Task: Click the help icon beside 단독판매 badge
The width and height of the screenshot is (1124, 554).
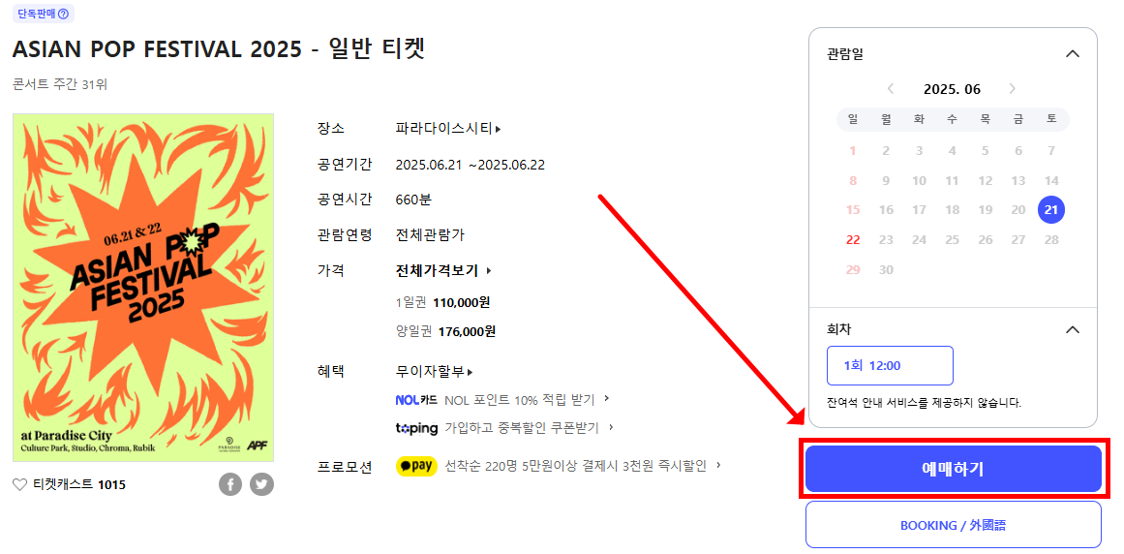Action: click(x=64, y=13)
